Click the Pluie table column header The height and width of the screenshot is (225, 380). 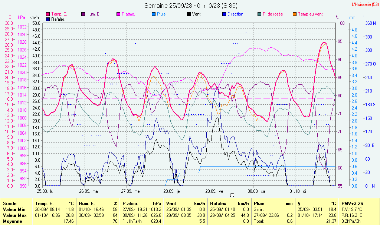(259, 204)
